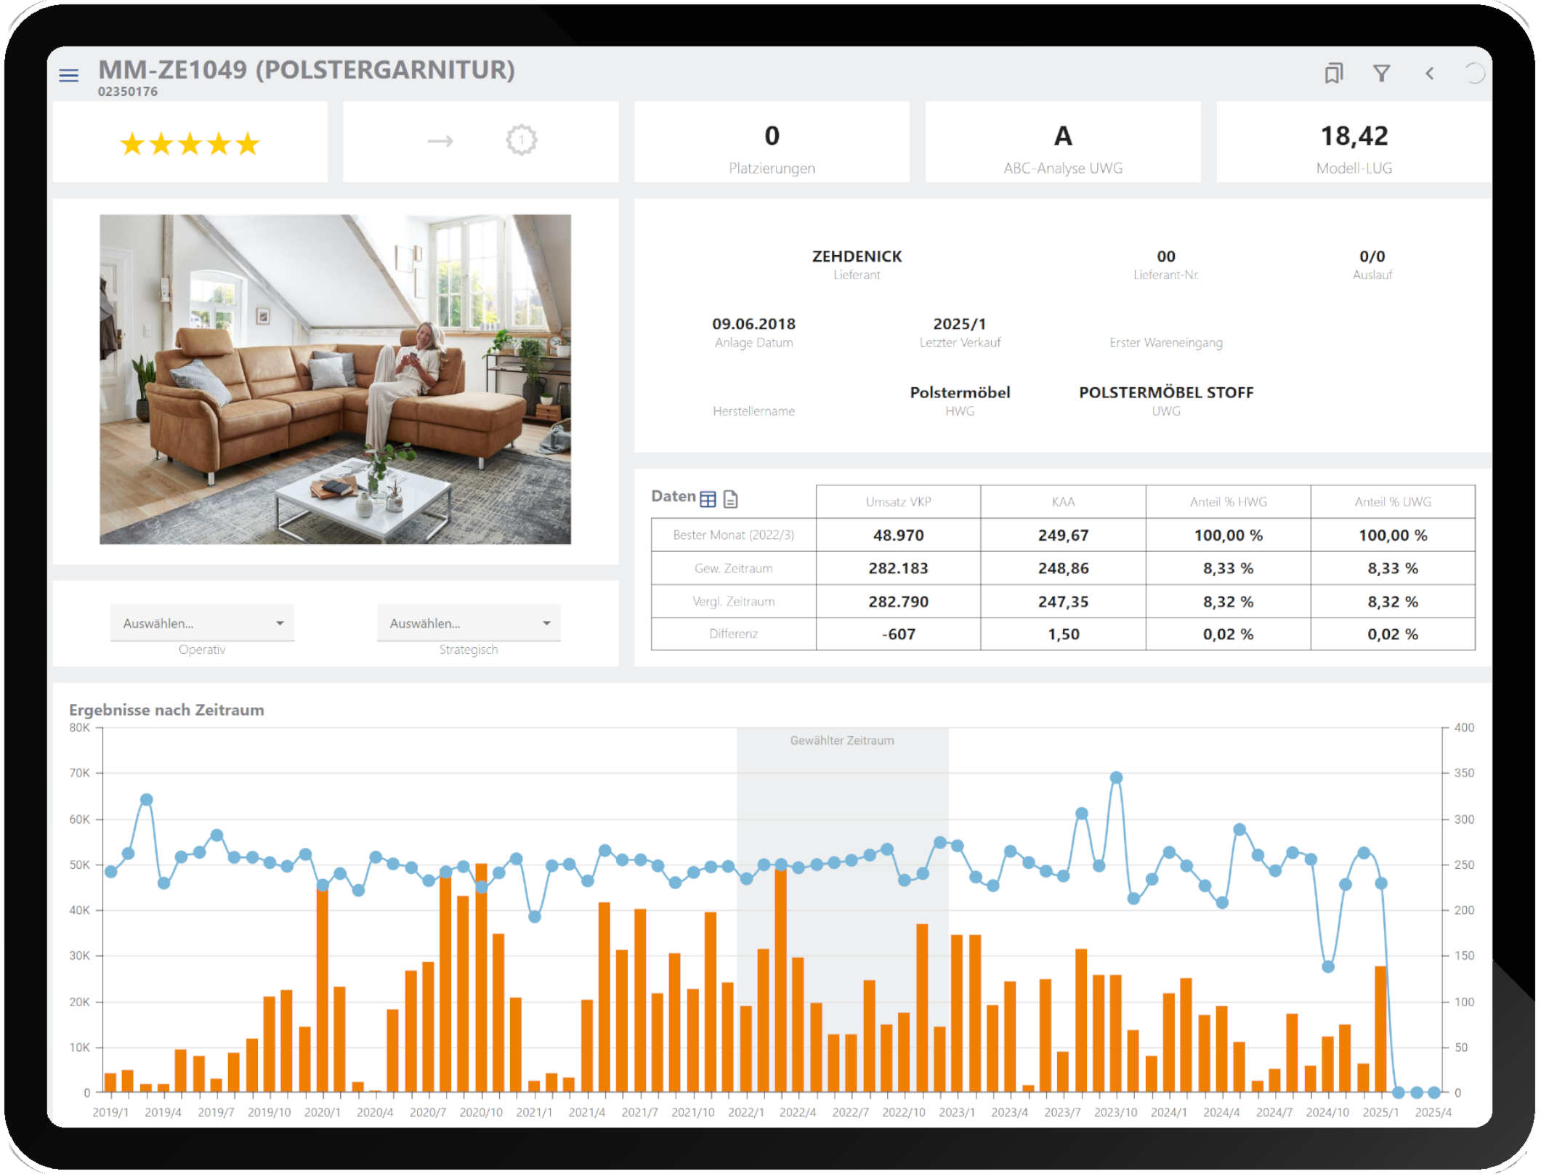The width and height of the screenshot is (1541, 1174).
Task: Switch Daten to report view via document icon
Action: pos(732,499)
